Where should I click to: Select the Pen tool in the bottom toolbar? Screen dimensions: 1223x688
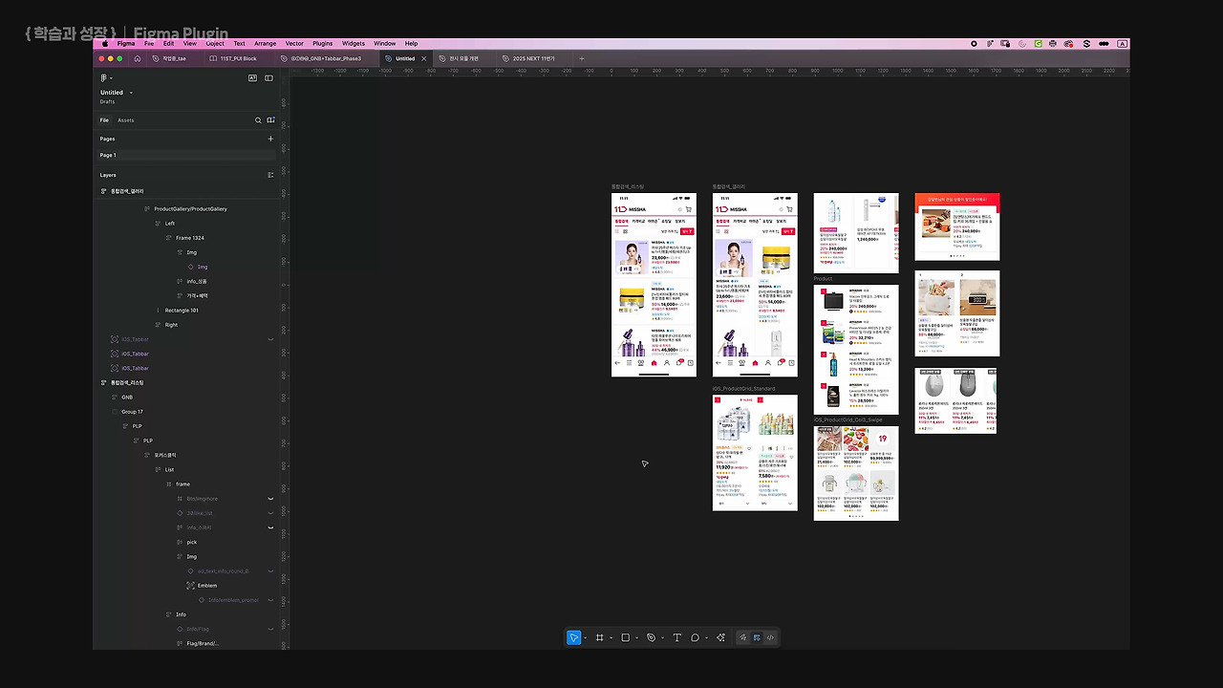pos(652,637)
